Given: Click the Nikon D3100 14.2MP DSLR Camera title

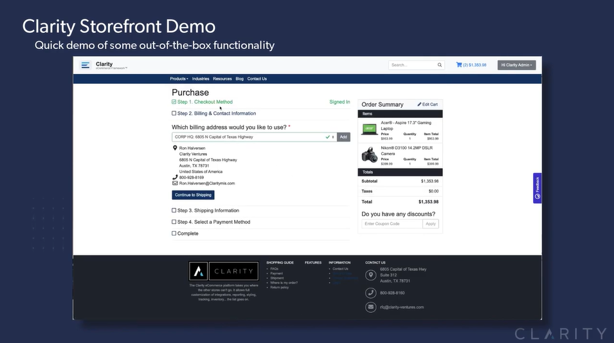Looking at the screenshot, I should click(407, 151).
